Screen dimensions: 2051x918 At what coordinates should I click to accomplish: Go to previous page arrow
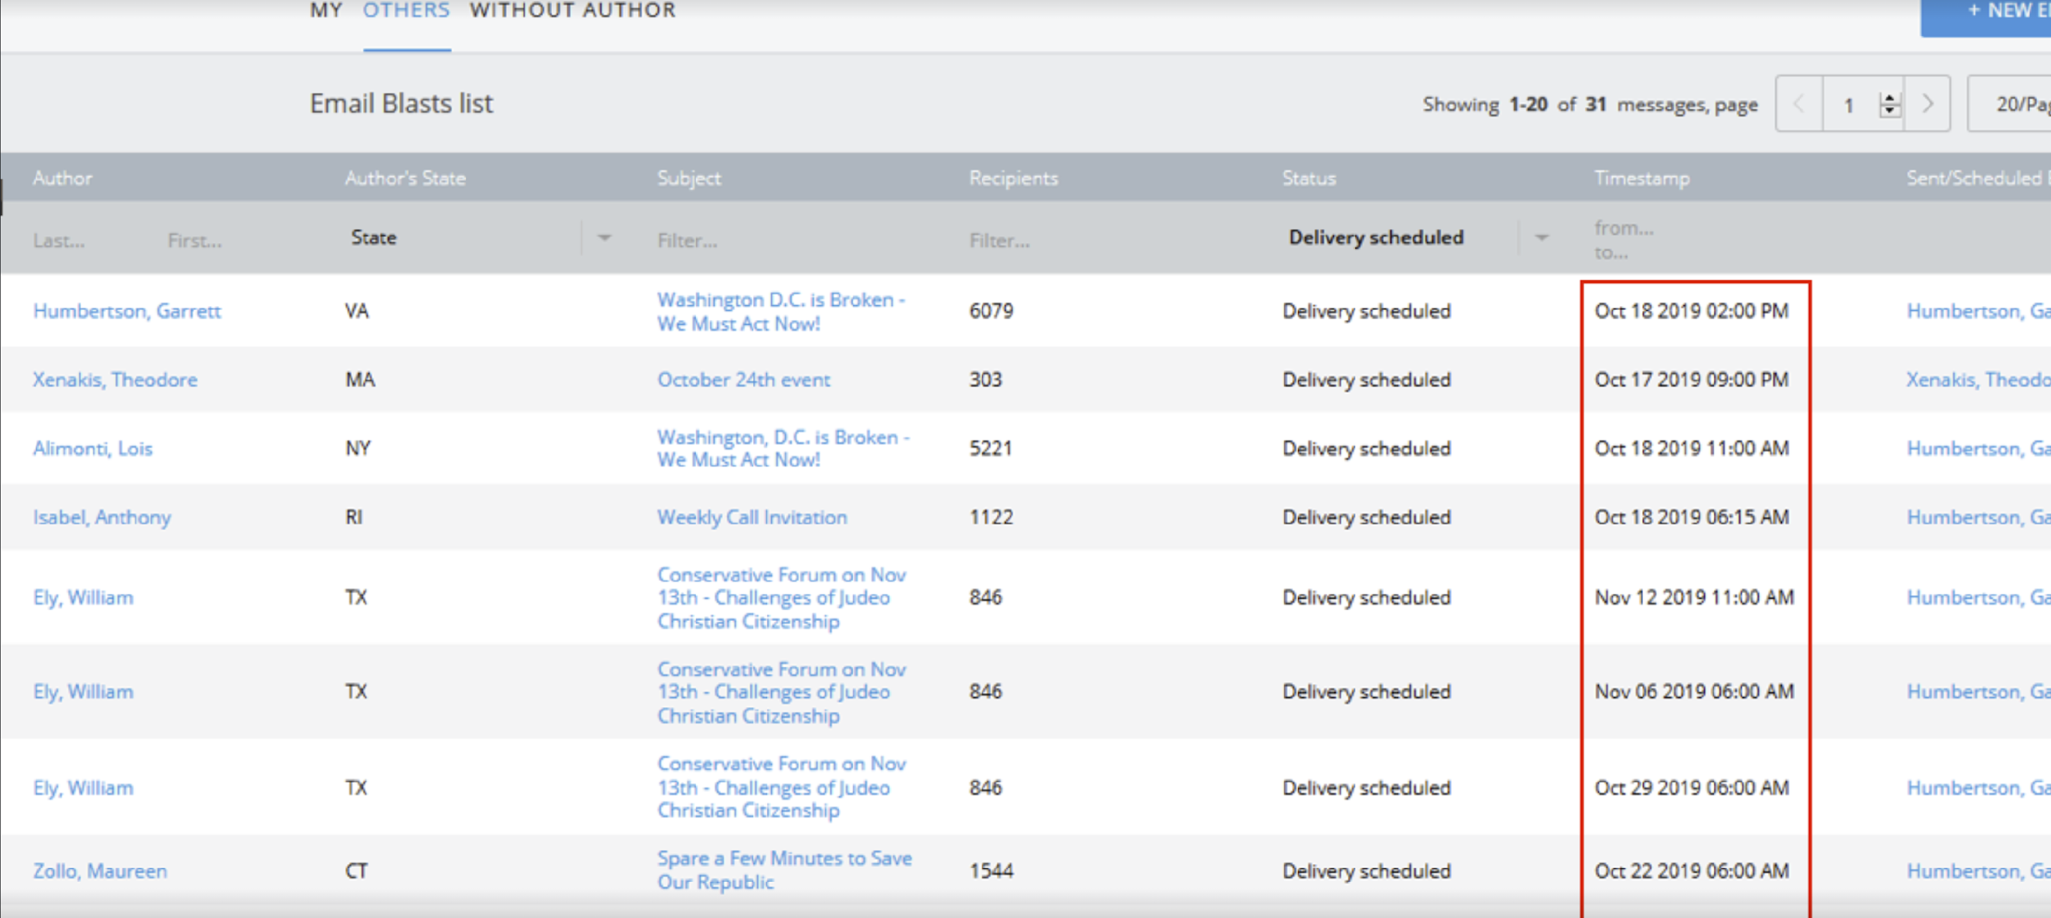click(1799, 104)
